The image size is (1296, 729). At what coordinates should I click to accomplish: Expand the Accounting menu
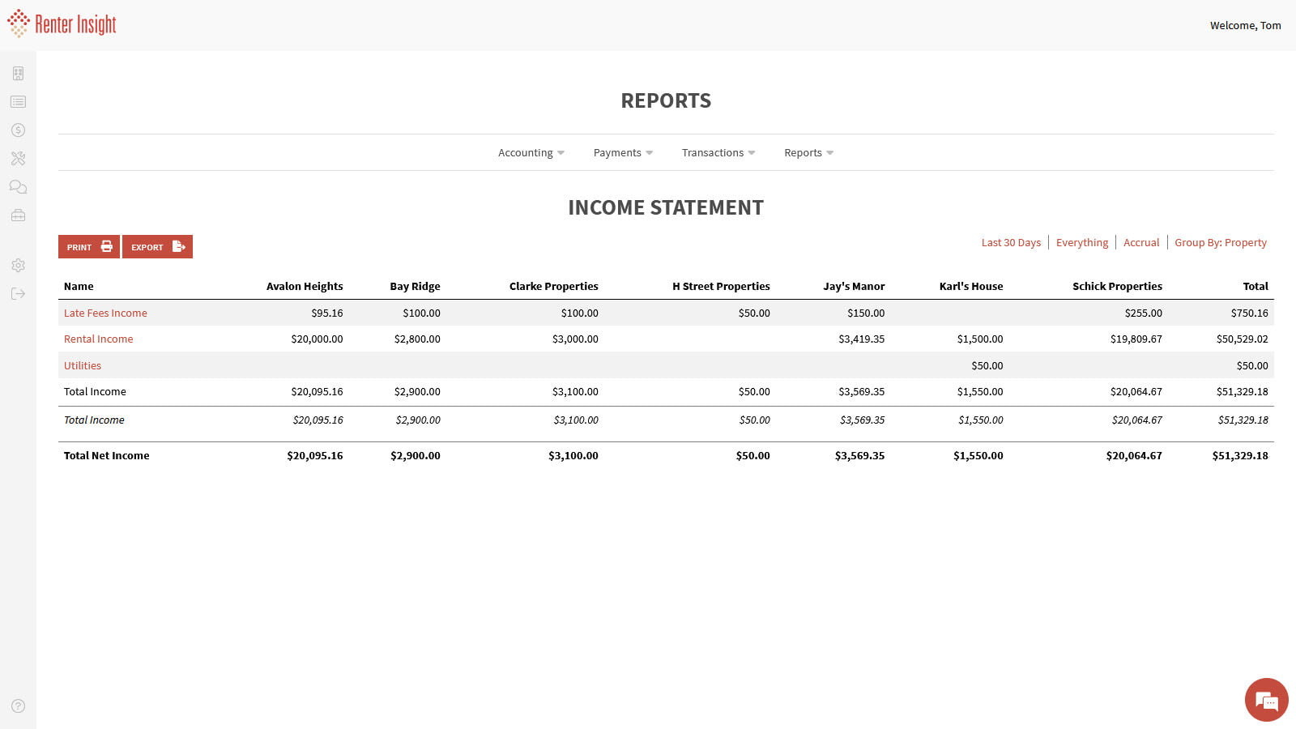pyautogui.click(x=531, y=153)
